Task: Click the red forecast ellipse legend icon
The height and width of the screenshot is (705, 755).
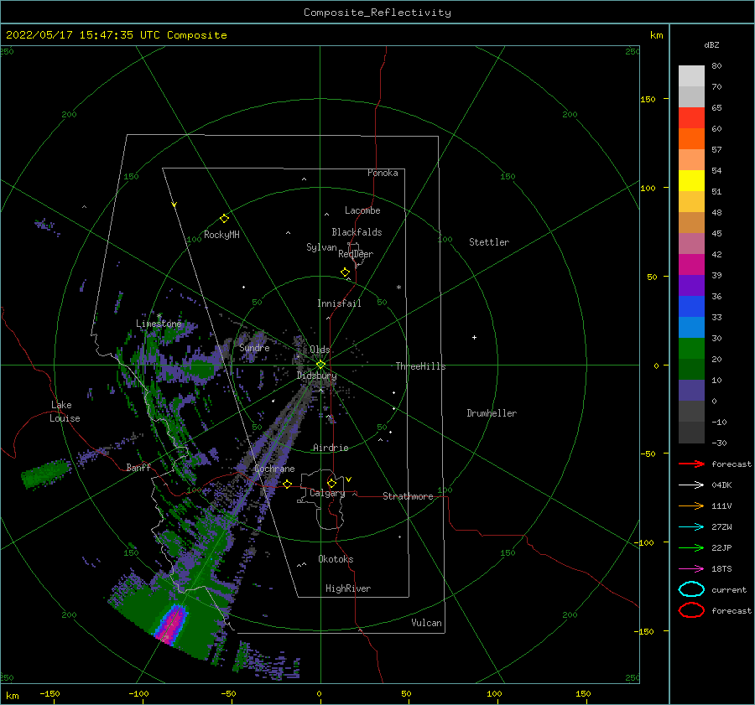Action: click(x=691, y=610)
